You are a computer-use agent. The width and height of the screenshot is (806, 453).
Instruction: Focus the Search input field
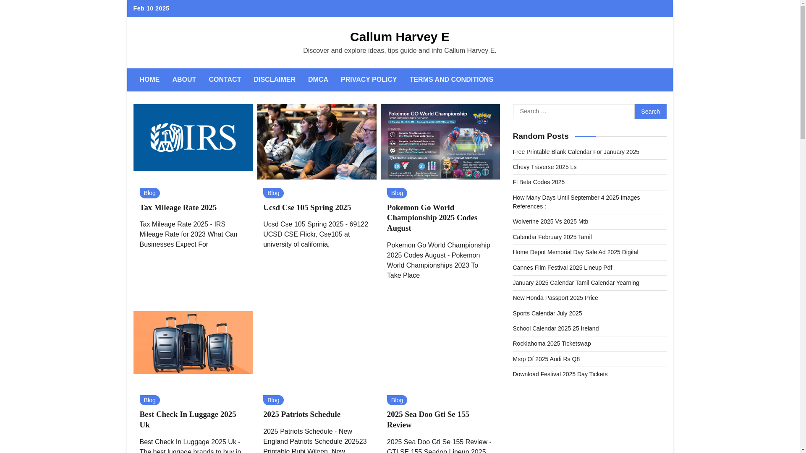pyautogui.click(x=573, y=112)
